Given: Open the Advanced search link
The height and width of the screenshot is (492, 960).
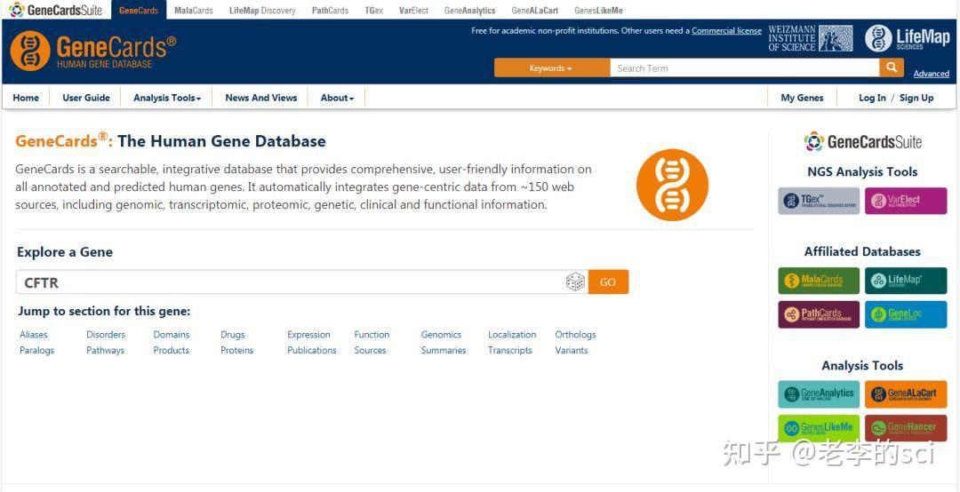Looking at the screenshot, I should [932, 74].
